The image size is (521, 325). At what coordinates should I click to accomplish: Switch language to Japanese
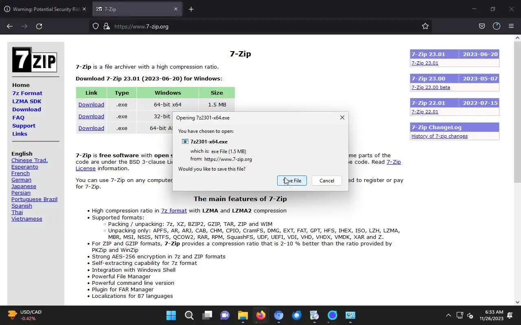[24, 186]
